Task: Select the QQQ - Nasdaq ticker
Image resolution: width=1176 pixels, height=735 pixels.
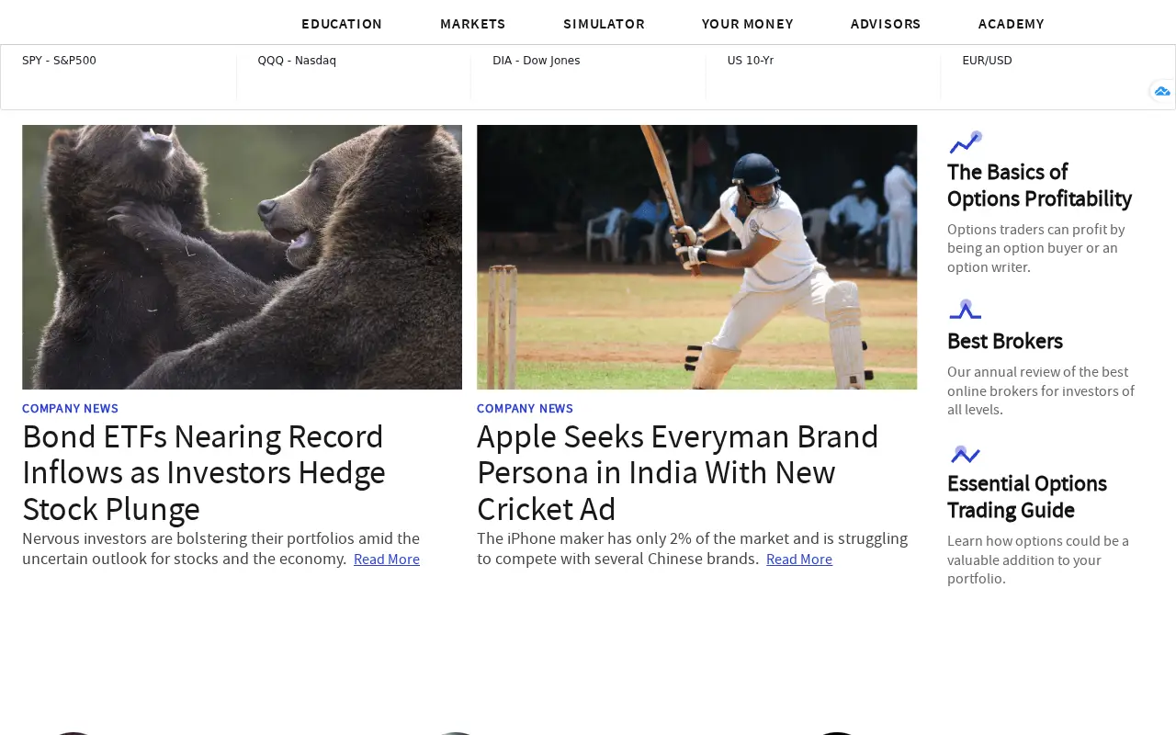Action: click(x=297, y=61)
